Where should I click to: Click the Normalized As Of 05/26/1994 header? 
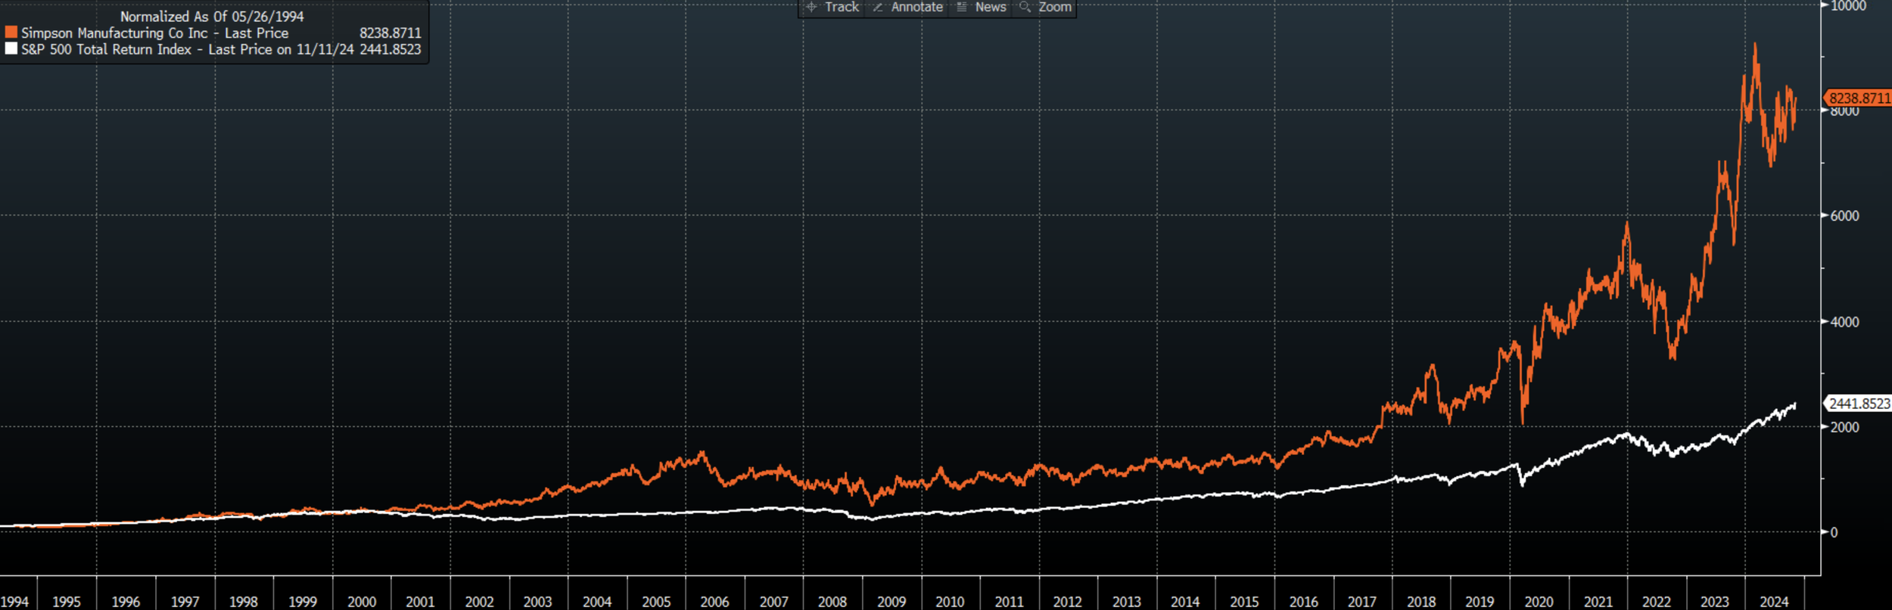click(212, 17)
